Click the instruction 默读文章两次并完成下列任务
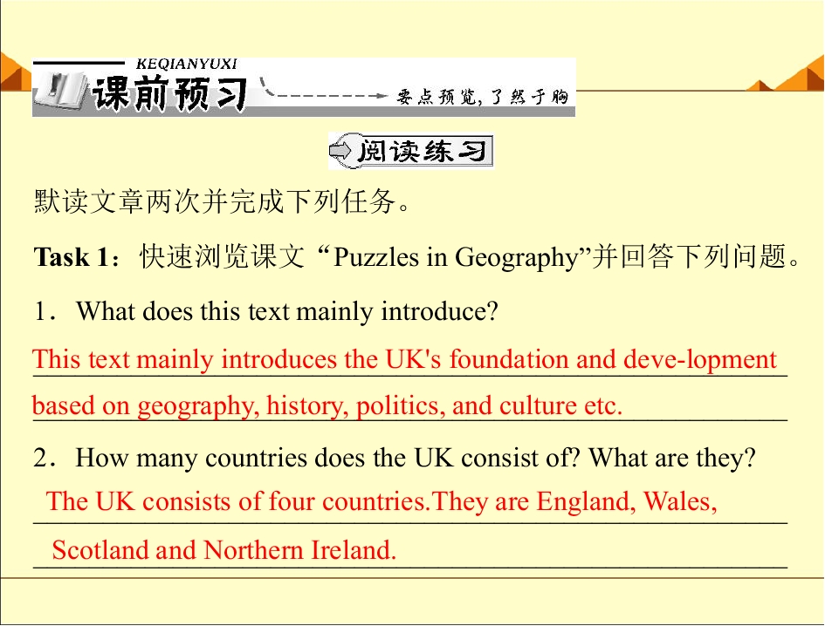825x626 pixels. [221, 201]
